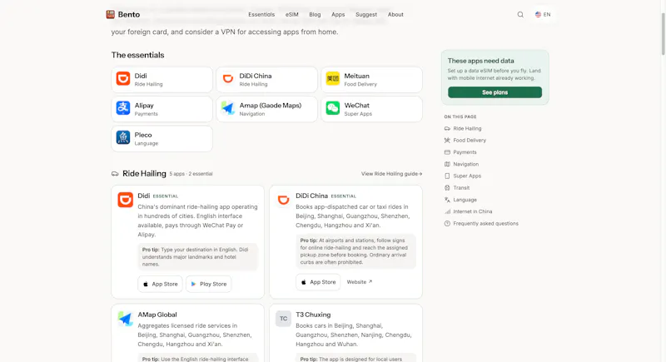Click the DiDi China icon in Ride Hailing card

click(283, 200)
